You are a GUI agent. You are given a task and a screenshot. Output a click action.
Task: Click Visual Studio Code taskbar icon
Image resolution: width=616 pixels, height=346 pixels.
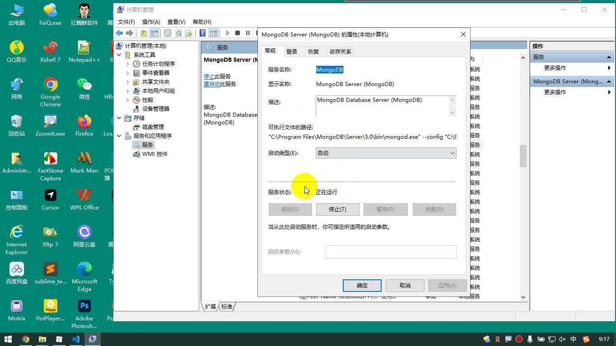point(75,339)
